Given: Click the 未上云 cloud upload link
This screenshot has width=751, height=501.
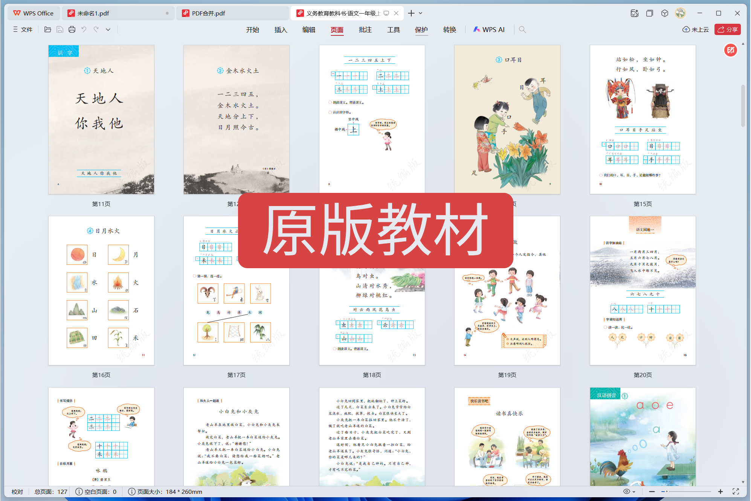Looking at the screenshot, I should tap(695, 29).
